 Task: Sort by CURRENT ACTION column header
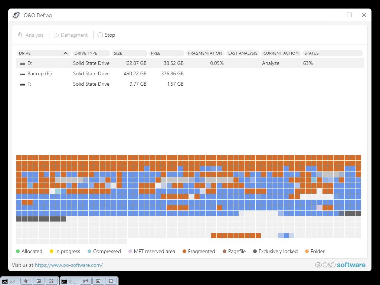click(x=281, y=53)
